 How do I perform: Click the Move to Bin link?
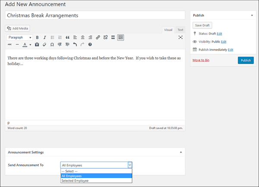click(x=202, y=60)
